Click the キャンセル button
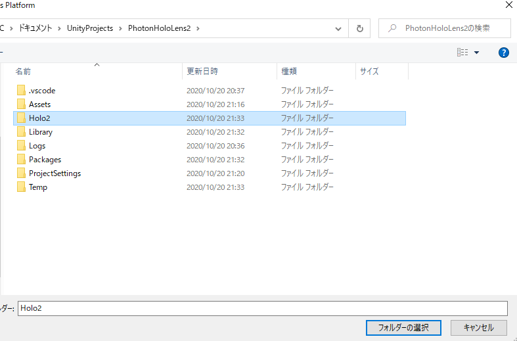Screen dimensions: 517x341 pyautogui.click(x=478, y=328)
